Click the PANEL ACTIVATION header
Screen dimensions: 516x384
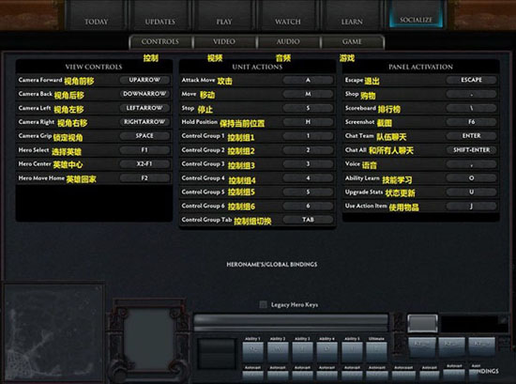coord(420,67)
